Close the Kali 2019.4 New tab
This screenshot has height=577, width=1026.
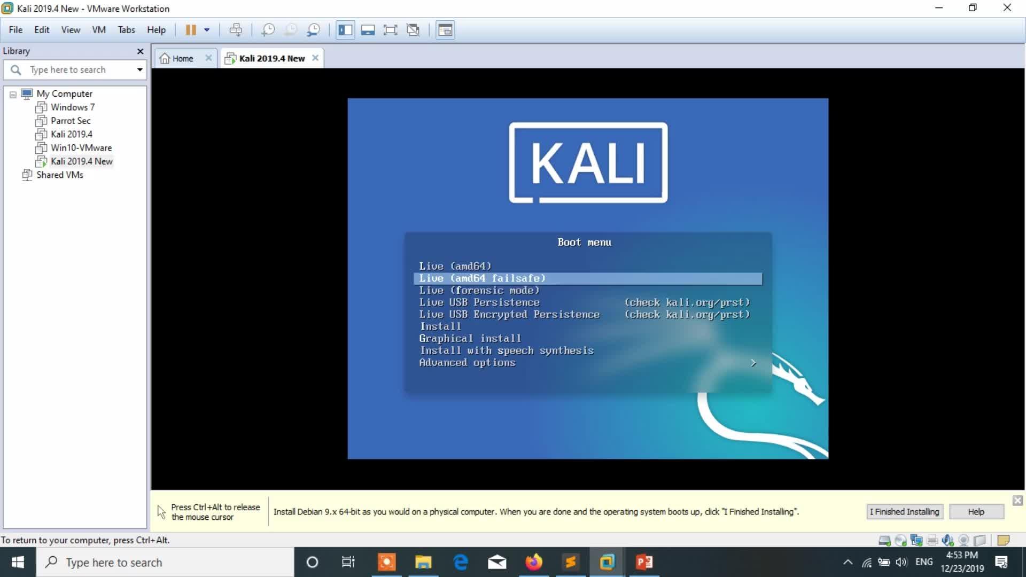[x=315, y=58]
